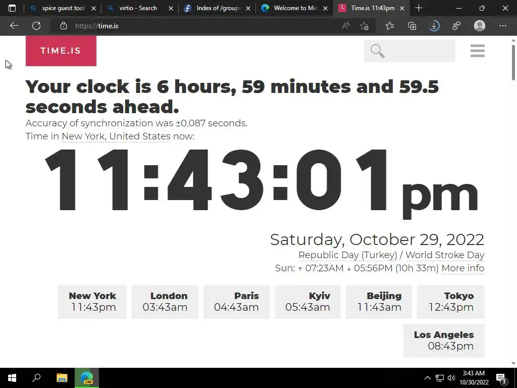
Task: Open the network tray icon
Action: pos(440,378)
